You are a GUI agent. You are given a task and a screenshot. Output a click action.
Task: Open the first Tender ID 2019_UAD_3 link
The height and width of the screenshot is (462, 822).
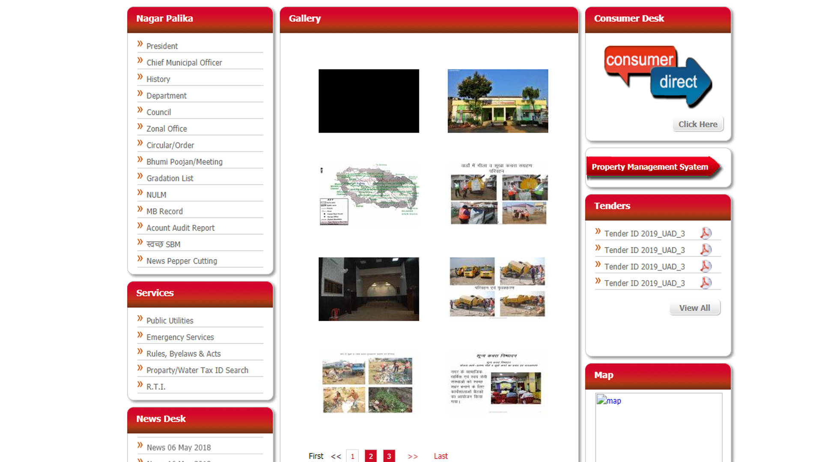[x=644, y=234]
